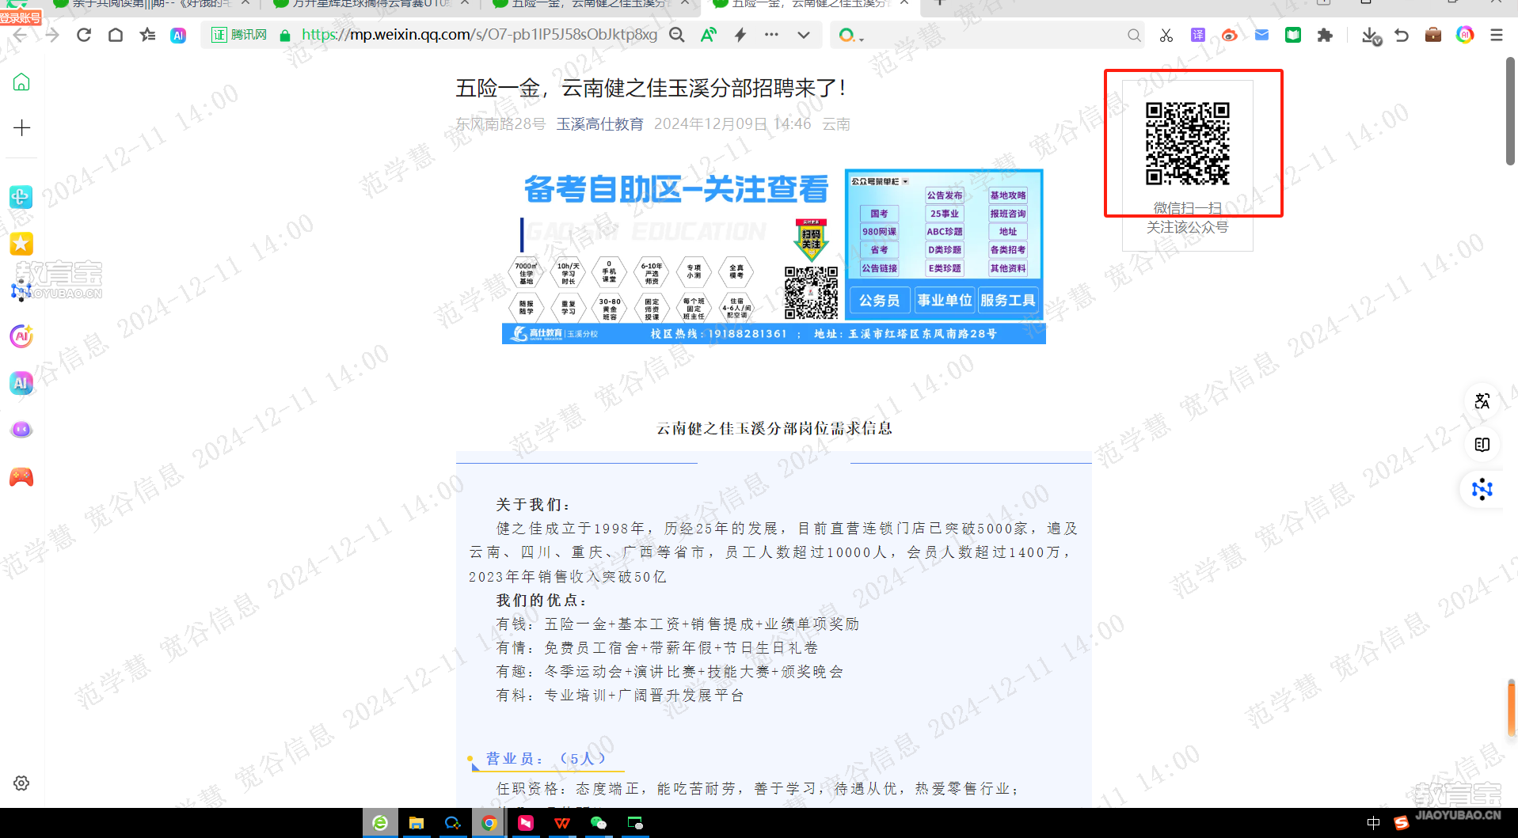Click the read-aloud A icon in address bar
Screen dimensions: 1518x838
[709, 35]
